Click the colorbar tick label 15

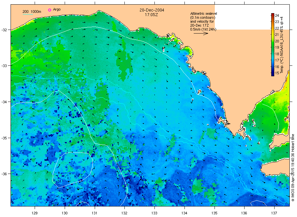277,73
